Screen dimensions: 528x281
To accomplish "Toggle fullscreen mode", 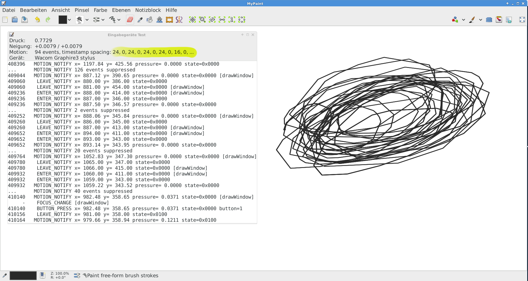I will (522, 20).
